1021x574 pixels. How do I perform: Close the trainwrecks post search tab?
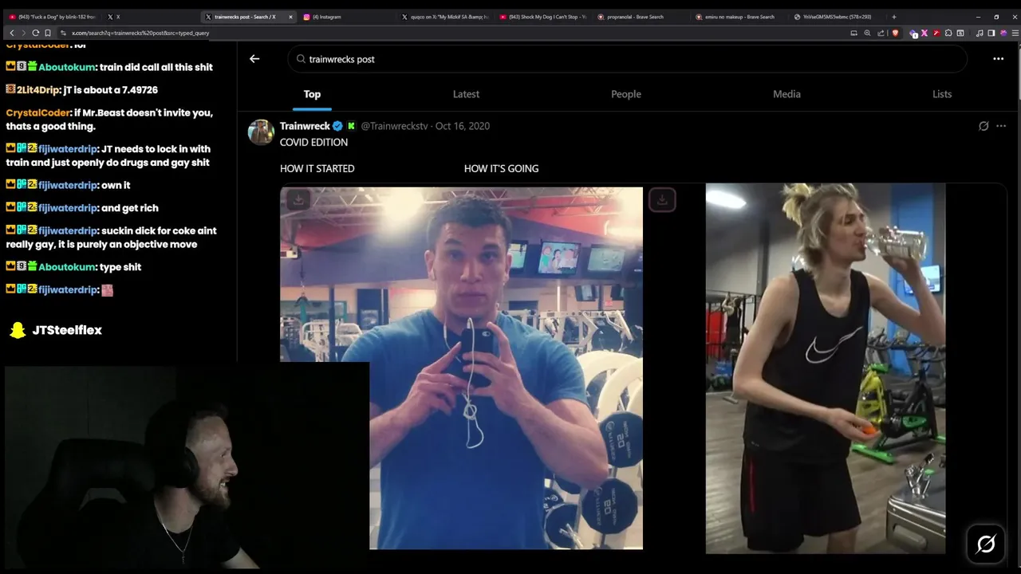pos(290,17)
